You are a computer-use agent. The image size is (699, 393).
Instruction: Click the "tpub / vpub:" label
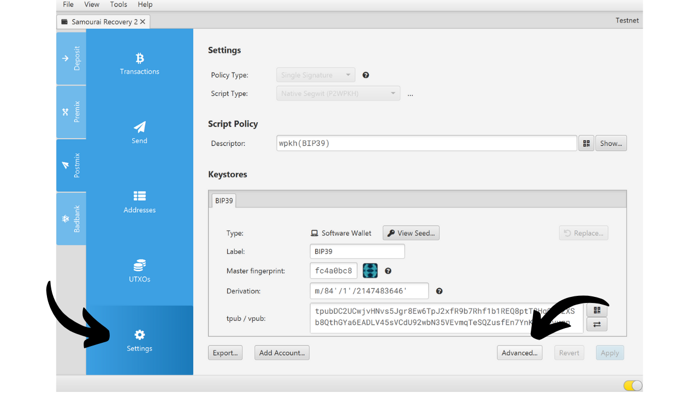coord(246,318)
